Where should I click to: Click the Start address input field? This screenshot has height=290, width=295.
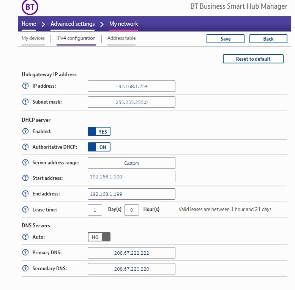tap(131, 177)
